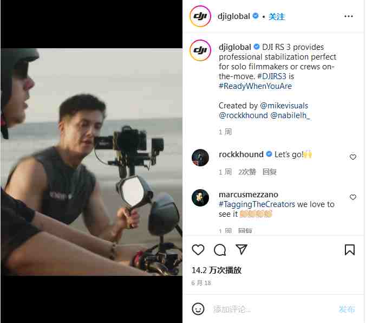The image size is (366, 323).
Task: Play the DJI RS 3 video
Action: point(91,161)
